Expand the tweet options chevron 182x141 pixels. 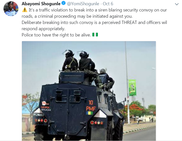[177, 4]
